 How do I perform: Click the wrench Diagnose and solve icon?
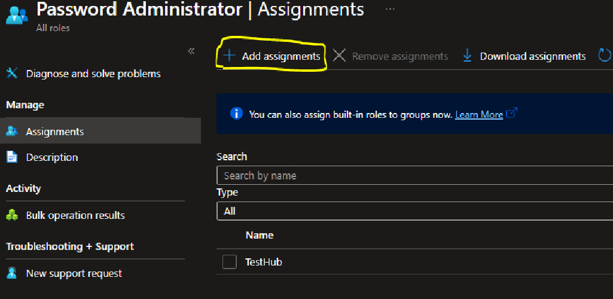[12, 73]
